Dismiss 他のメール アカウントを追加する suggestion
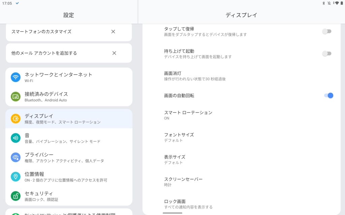Image resolution: width=345 pixels, height=215 pixels. [x=114, y=53]
